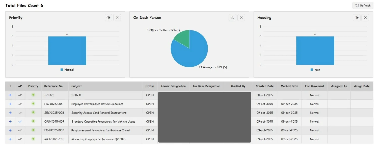This screenshot has height=148, width=382.
Task: Click the Marked By column header
Action: pos(238,86)
